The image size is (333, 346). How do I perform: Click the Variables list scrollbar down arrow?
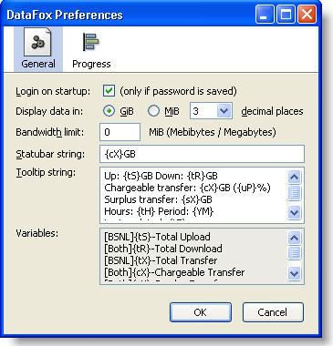pyautogui.click(x=294, y=273)
